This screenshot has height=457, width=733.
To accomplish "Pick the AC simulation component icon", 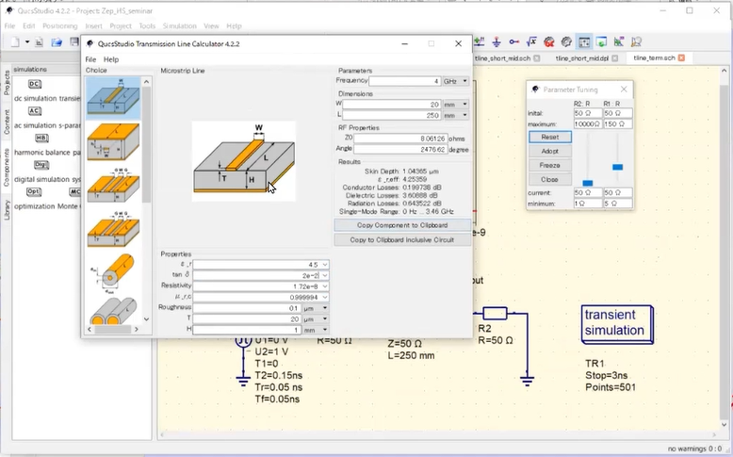I will pos(35,111).
